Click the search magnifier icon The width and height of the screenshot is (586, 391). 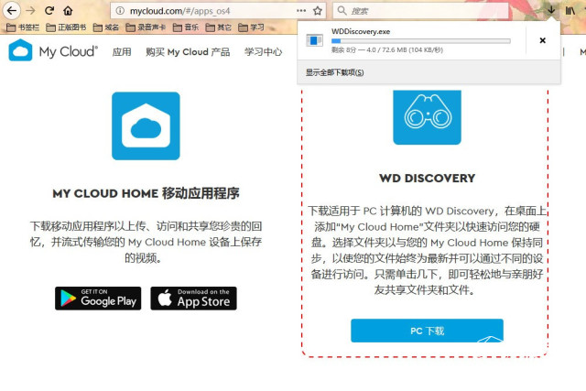pos(342,10)
